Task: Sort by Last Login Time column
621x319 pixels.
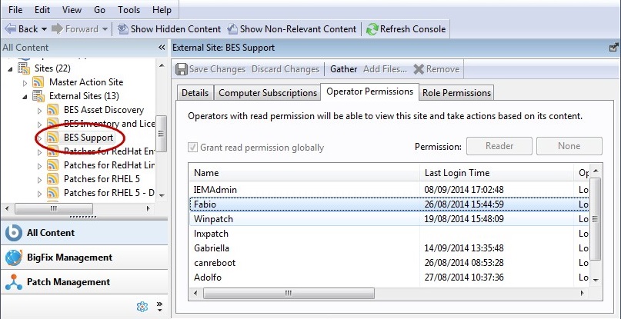Action: click(496, 173)
